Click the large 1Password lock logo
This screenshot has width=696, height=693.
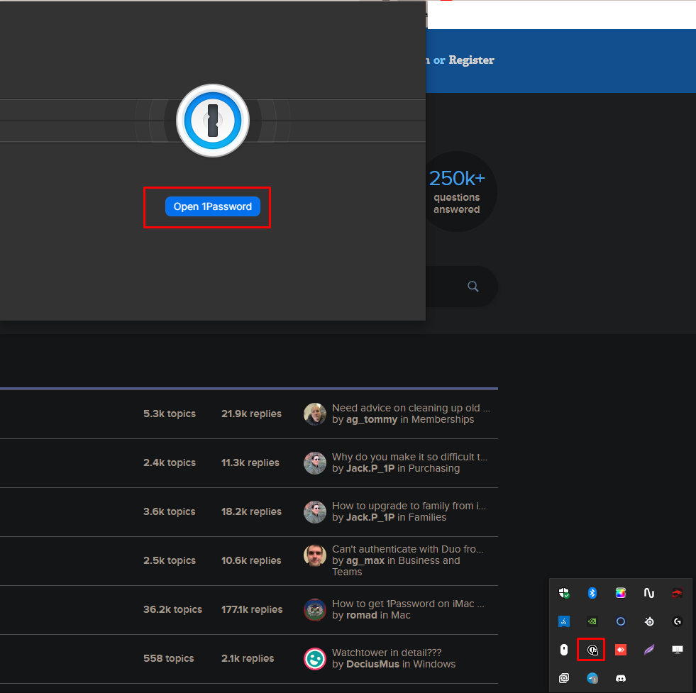(213, 121)
